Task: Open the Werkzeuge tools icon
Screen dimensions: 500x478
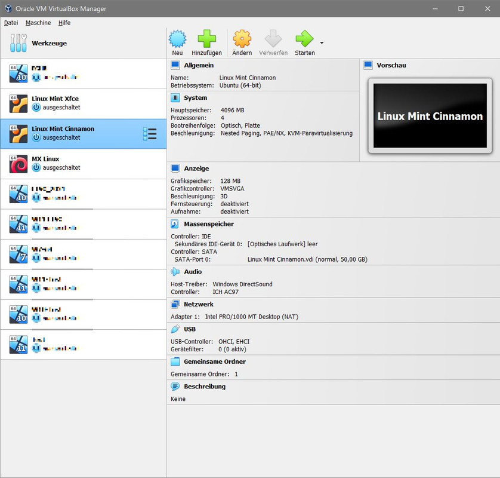Action: pyautogui.click(x=18, y=43)
